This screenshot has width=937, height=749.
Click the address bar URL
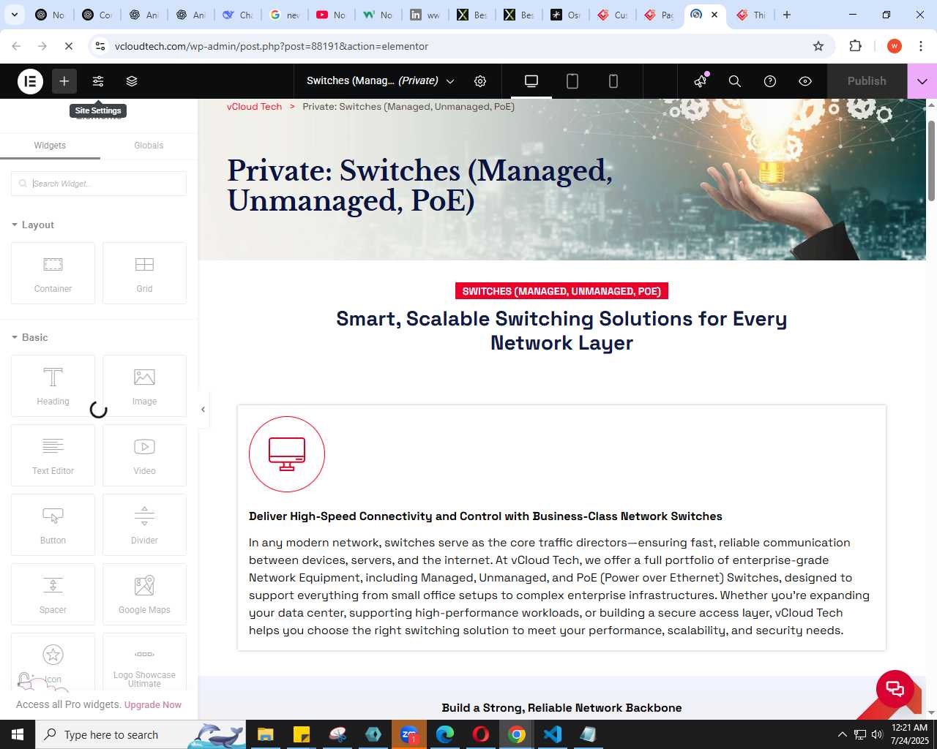[x=272, y=46]
